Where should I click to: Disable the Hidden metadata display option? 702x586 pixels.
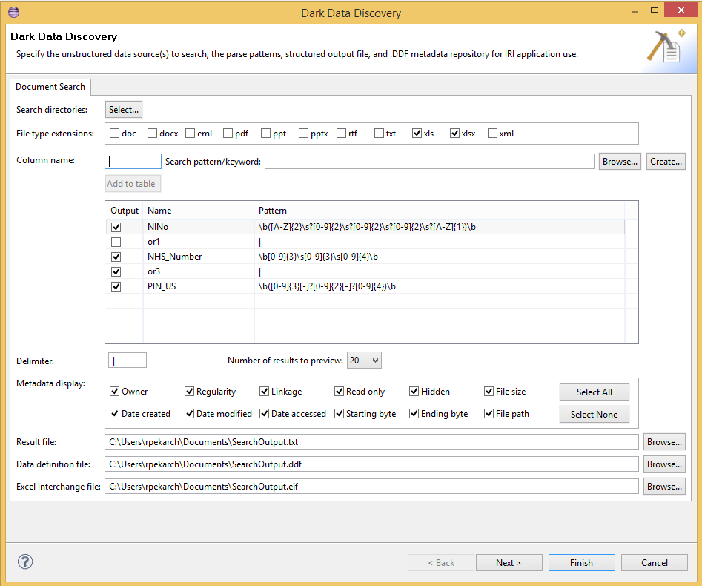[x=414, y=391]
